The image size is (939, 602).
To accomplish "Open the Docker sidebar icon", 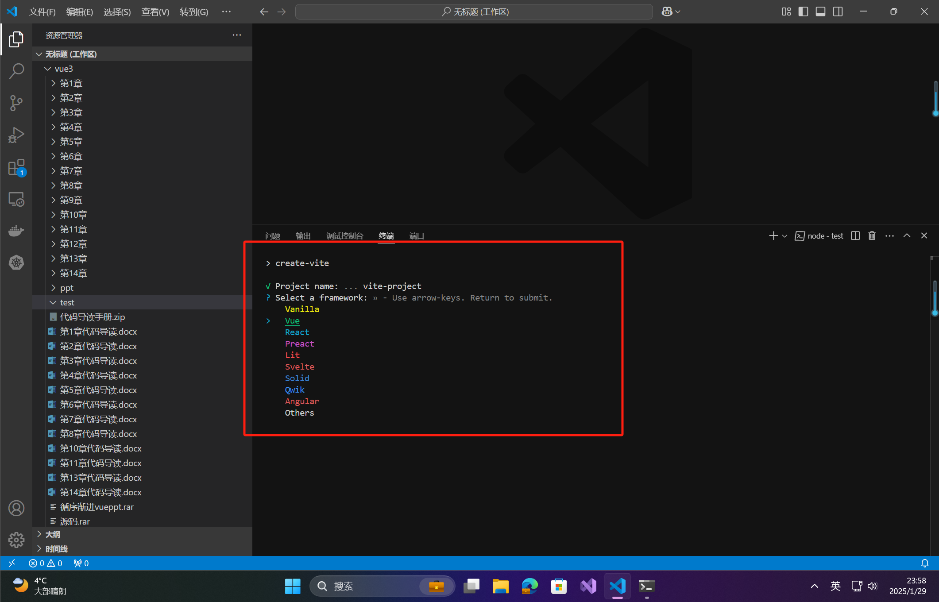I will coord(16,231).
